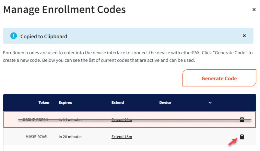
Task: Dismiss the Copied to Clipboard alert
Action: point(244,36)
